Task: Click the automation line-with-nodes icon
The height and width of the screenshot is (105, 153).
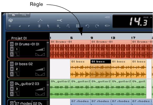Action: point(40,20)
